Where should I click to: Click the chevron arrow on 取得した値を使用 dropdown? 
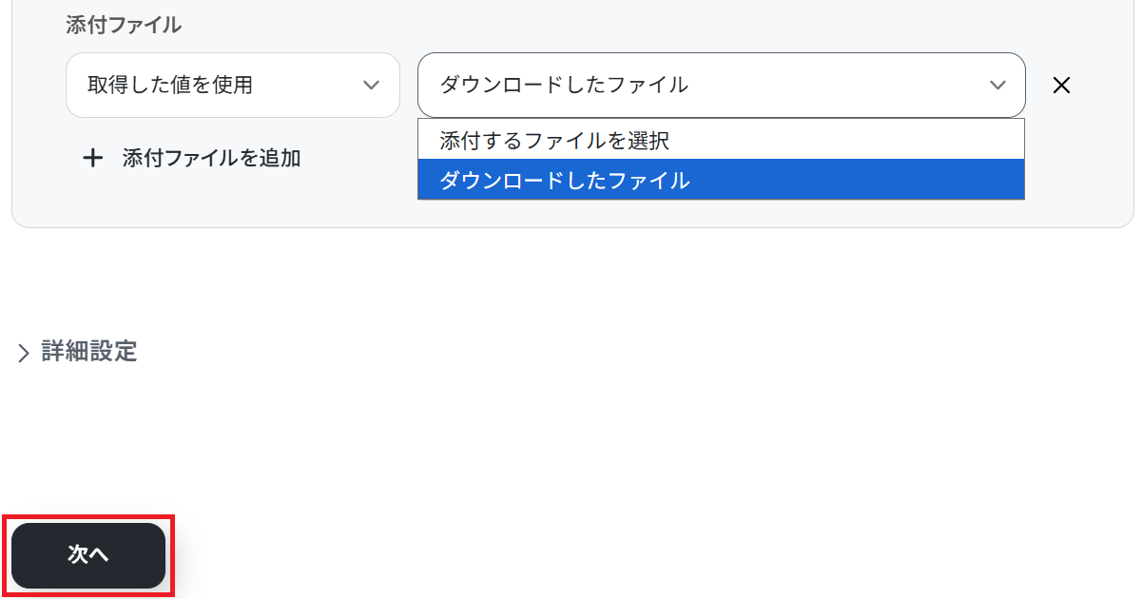pyautogui.click(x=371, y=86)
